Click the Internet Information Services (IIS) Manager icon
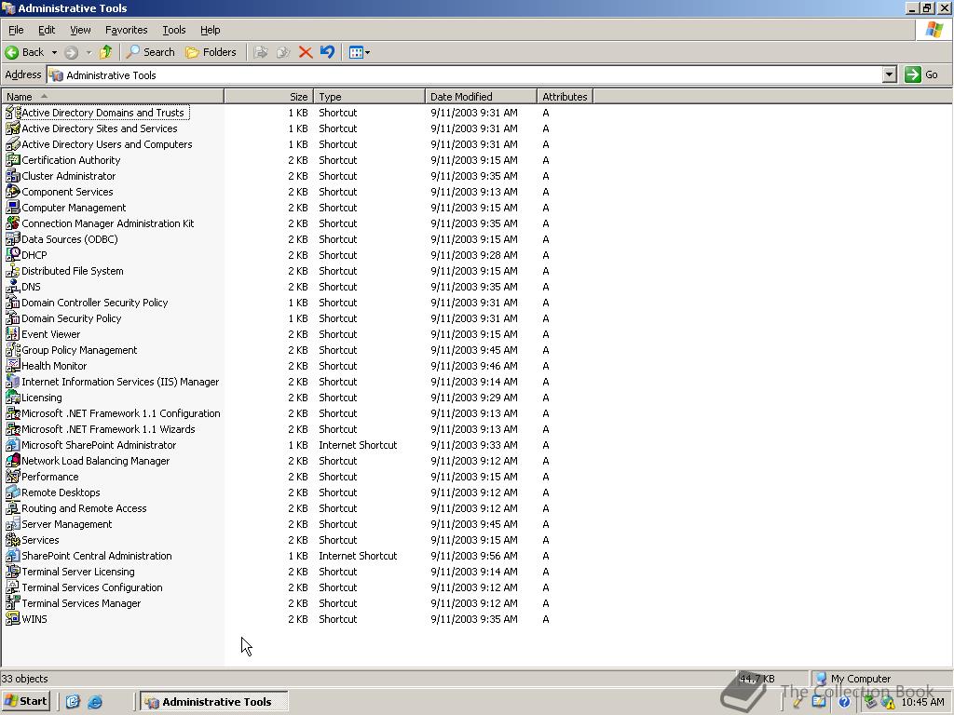 coord(12,381)
